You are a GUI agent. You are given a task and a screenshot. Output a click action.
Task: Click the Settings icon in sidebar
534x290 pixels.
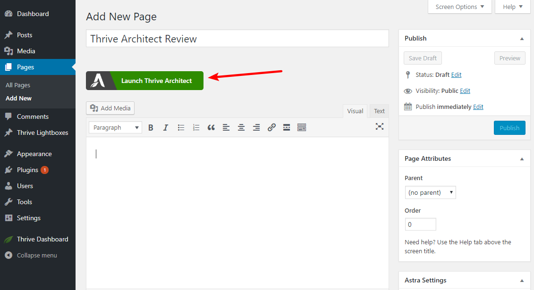[8, 218]
